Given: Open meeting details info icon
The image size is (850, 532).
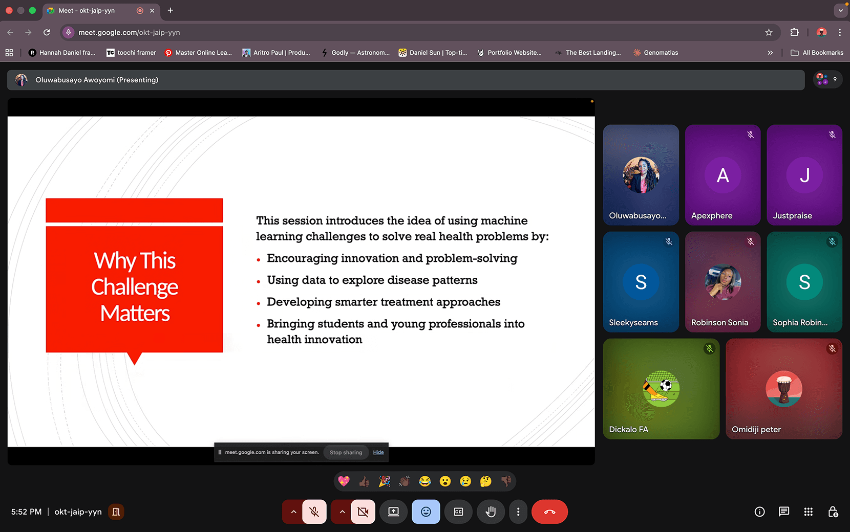Looking at the screenshot, I should pos(759,512).
